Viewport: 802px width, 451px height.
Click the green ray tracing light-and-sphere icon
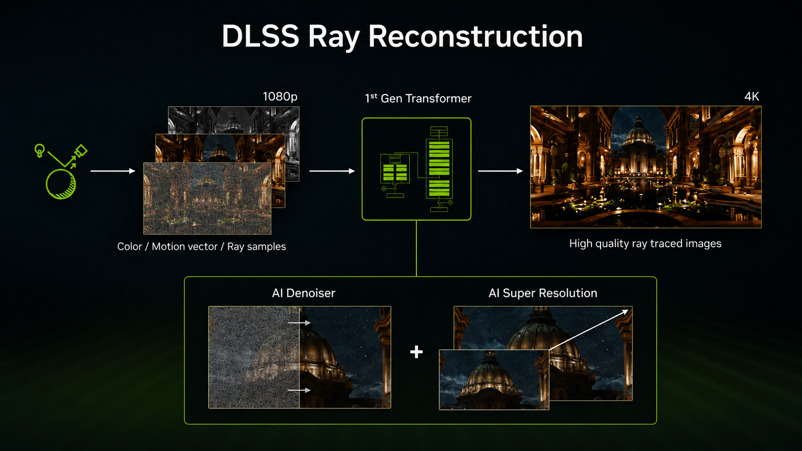point(61,171)
